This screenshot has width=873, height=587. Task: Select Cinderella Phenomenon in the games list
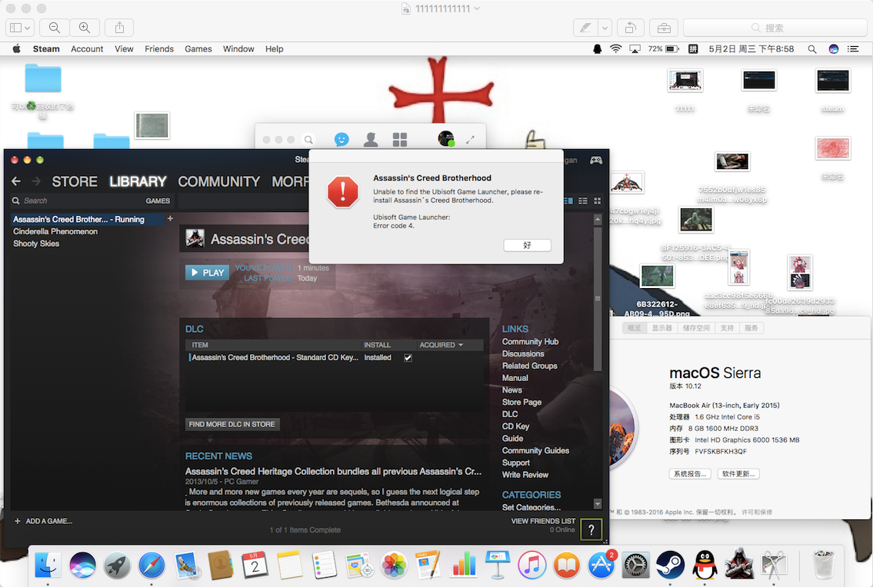(x=55, y=231)
